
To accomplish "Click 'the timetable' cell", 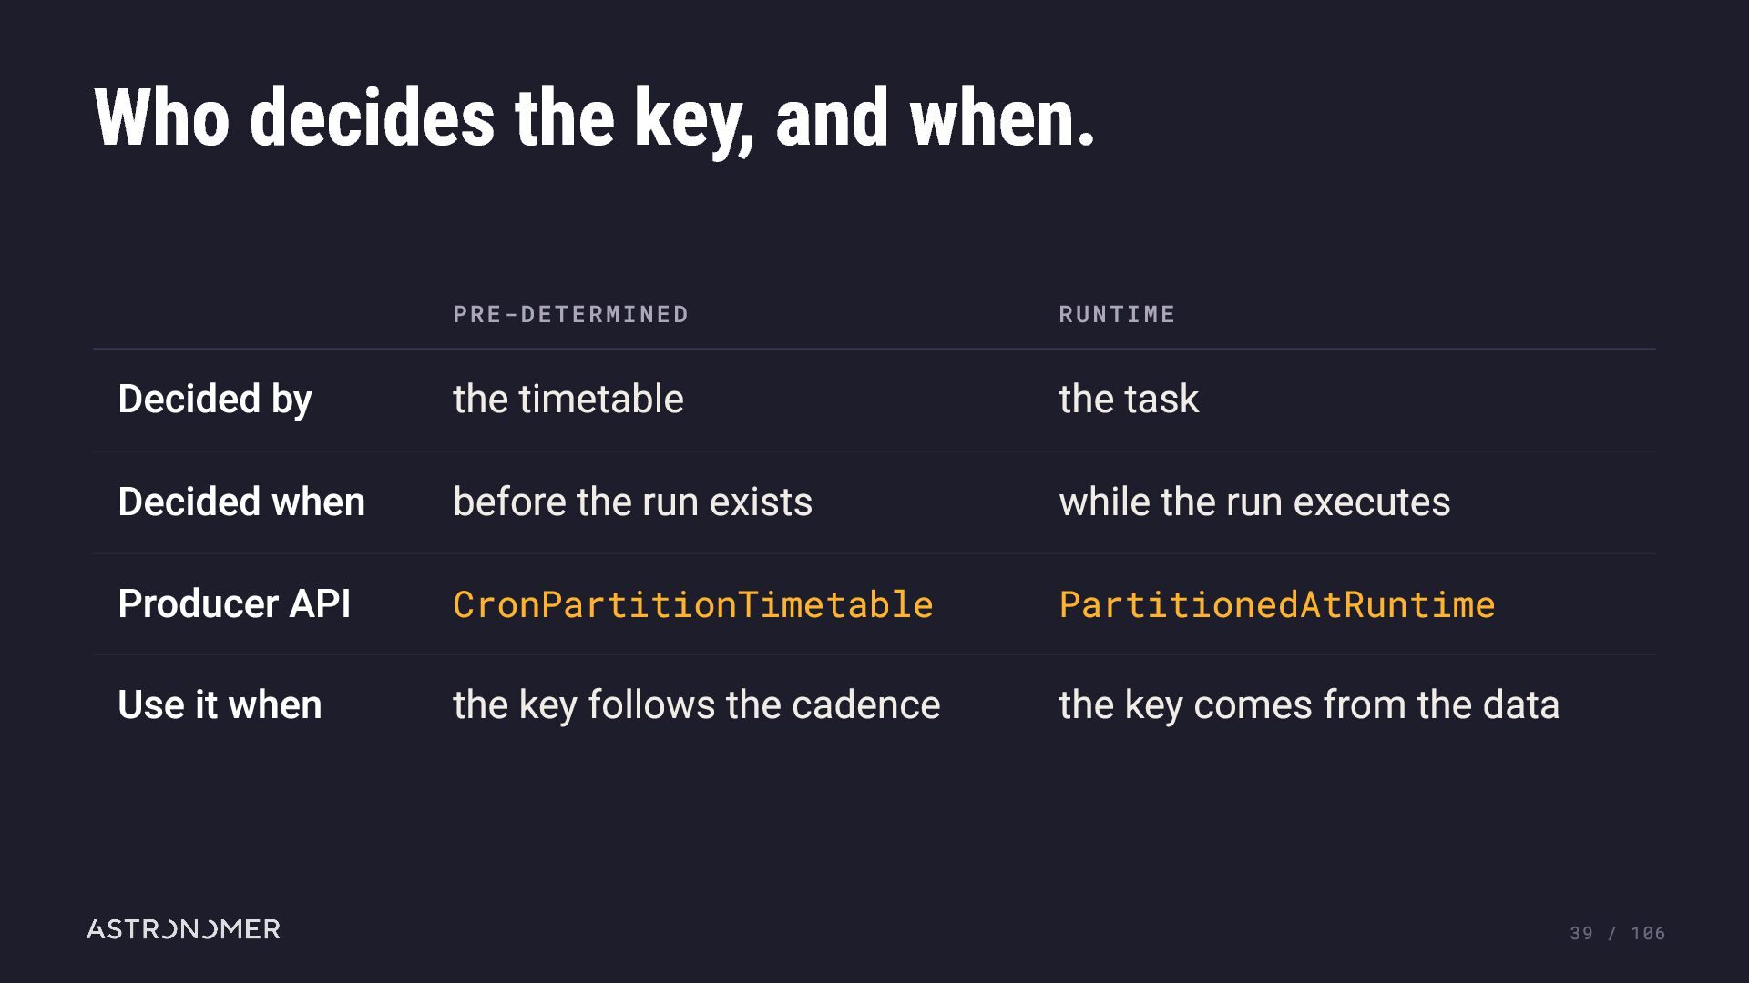I will pyautogui.click(x=568, y=399).
